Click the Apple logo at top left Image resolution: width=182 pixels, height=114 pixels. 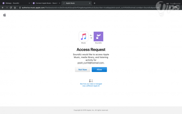tap(4, 15)
